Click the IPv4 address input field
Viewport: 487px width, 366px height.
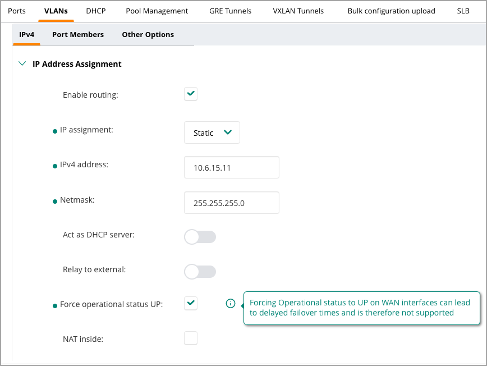coord(232,167)
